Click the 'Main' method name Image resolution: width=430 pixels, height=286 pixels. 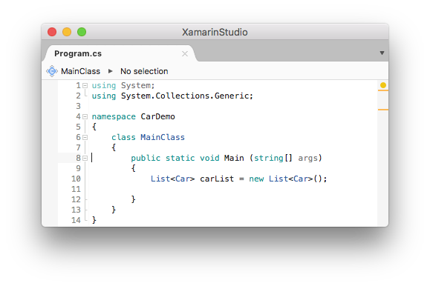[x=234, y=159]
